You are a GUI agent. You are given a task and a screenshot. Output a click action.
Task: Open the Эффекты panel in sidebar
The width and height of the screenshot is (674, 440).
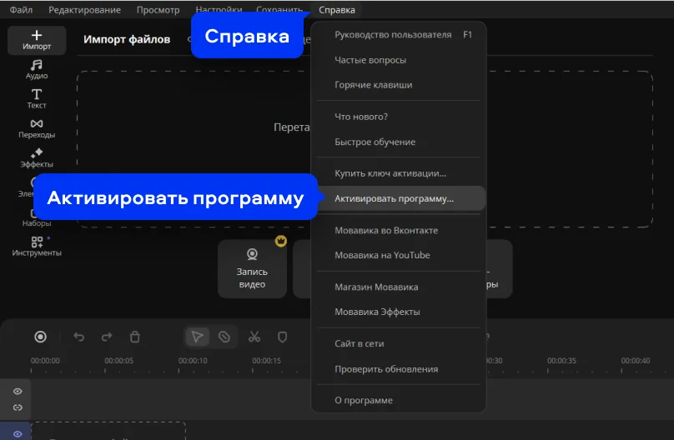(37, 157)
